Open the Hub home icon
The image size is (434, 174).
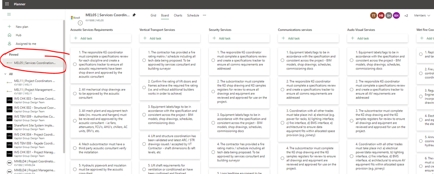click(x=10, y=35)
